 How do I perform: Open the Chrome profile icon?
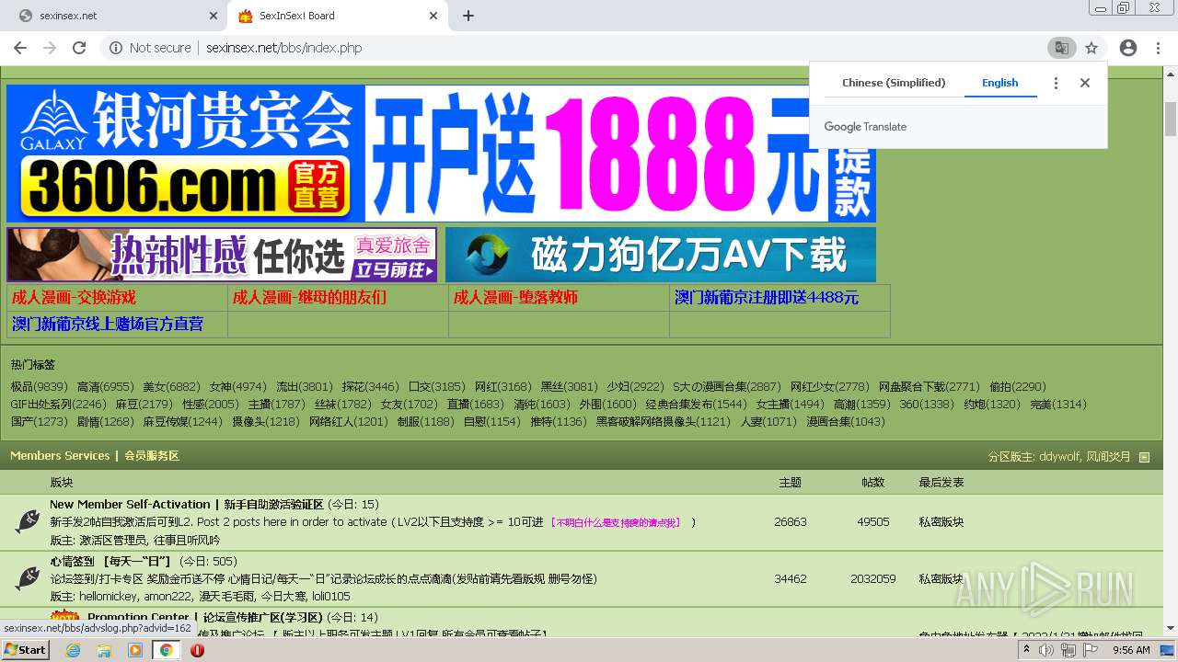(1128, 48)
